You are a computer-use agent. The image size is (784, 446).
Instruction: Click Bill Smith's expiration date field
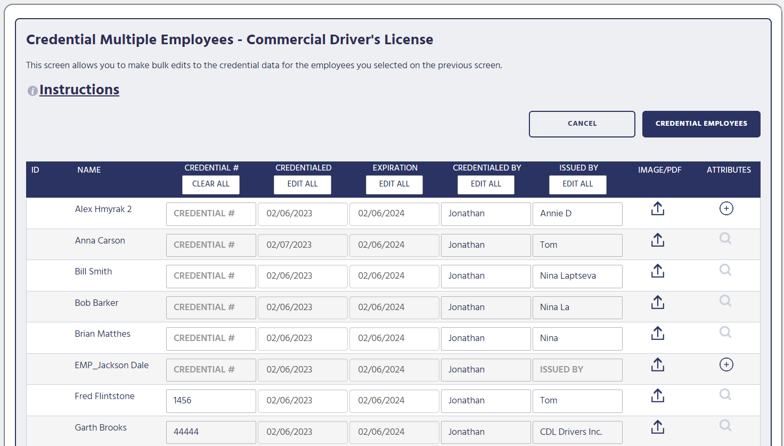pos(394,276)
